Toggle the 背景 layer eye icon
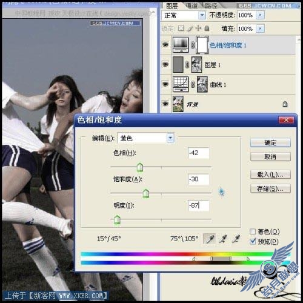This screenshot has height=303, width=303. click(x=165, y=104)
